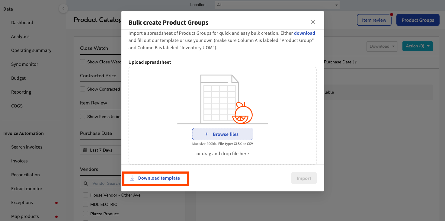Collapse the left sidebar using the chevron
This screenshot has width=445, height=221.
(x=63, y=8)
